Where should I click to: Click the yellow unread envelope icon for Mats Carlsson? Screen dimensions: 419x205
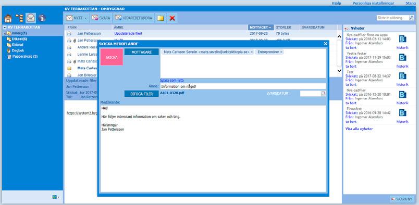coord(69,68)
